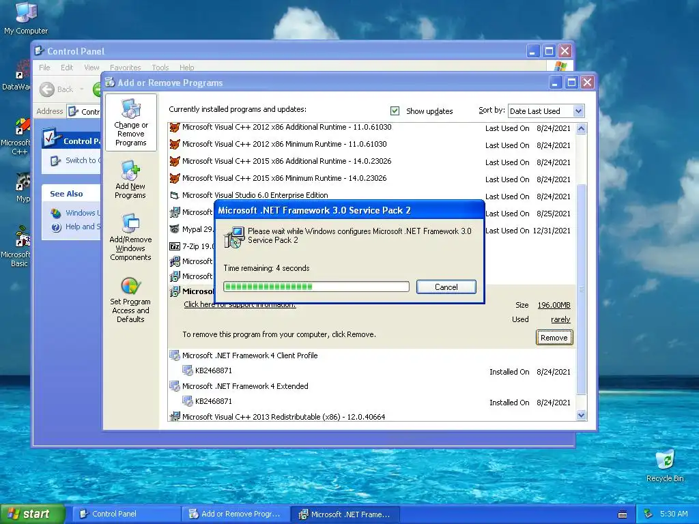Screen dimensions: 699x524
Task: Click the rarely used link
Action: tap(560, 319)
